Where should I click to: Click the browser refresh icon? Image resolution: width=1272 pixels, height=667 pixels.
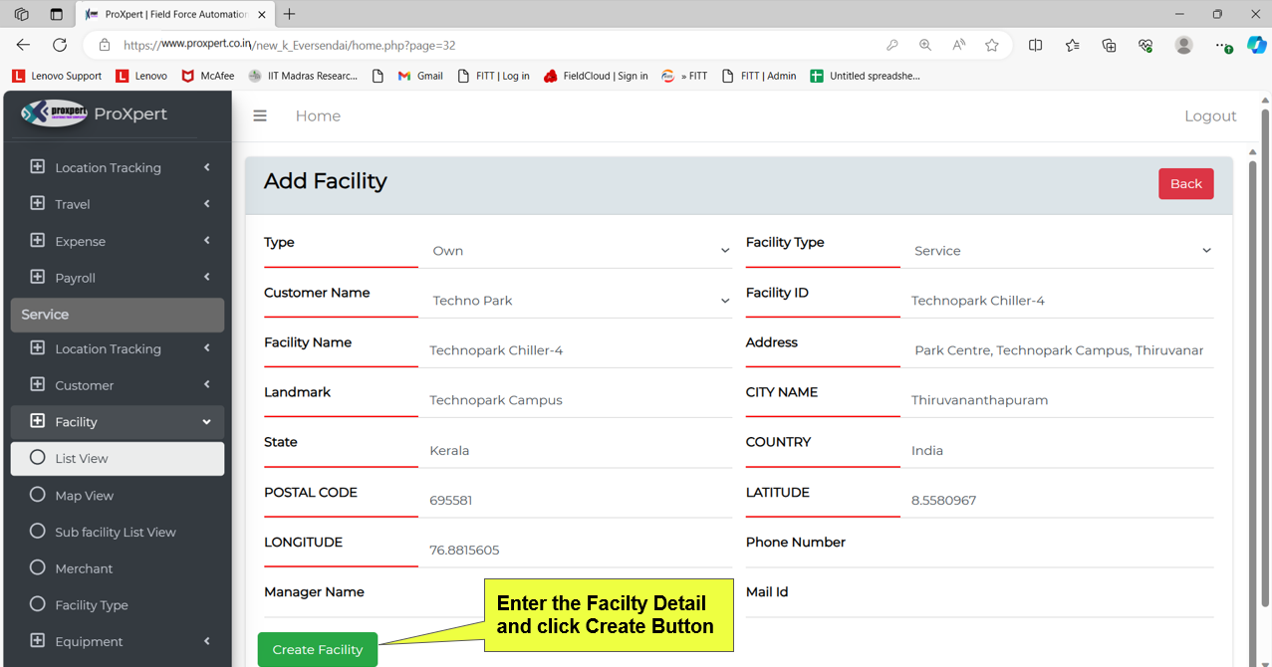(x=60, y=45)
